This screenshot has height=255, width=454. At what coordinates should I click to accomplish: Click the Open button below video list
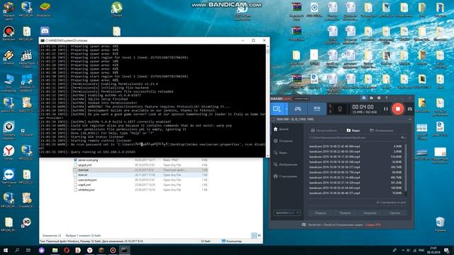pos(320,212)
